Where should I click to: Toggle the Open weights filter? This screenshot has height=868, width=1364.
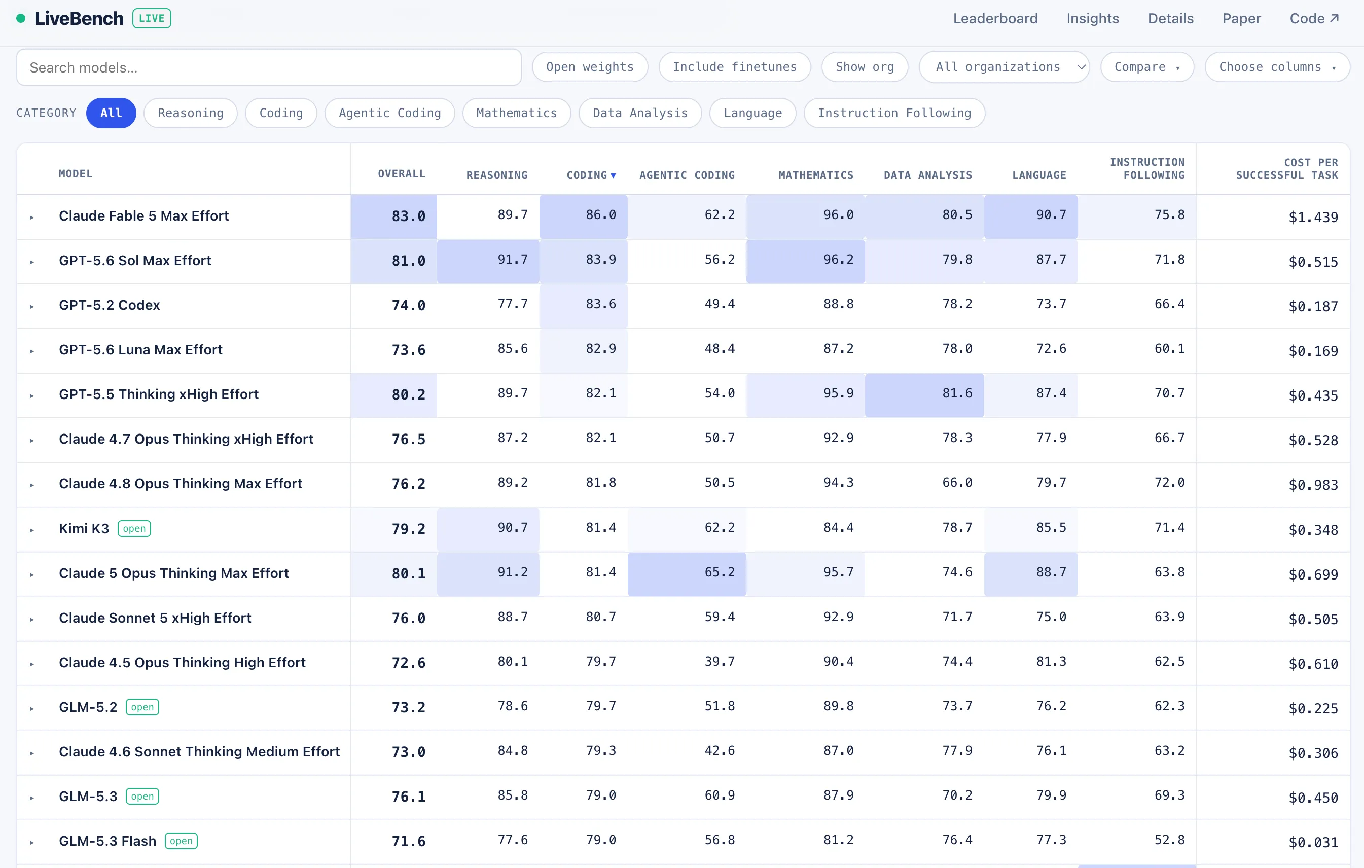[590, 67]
